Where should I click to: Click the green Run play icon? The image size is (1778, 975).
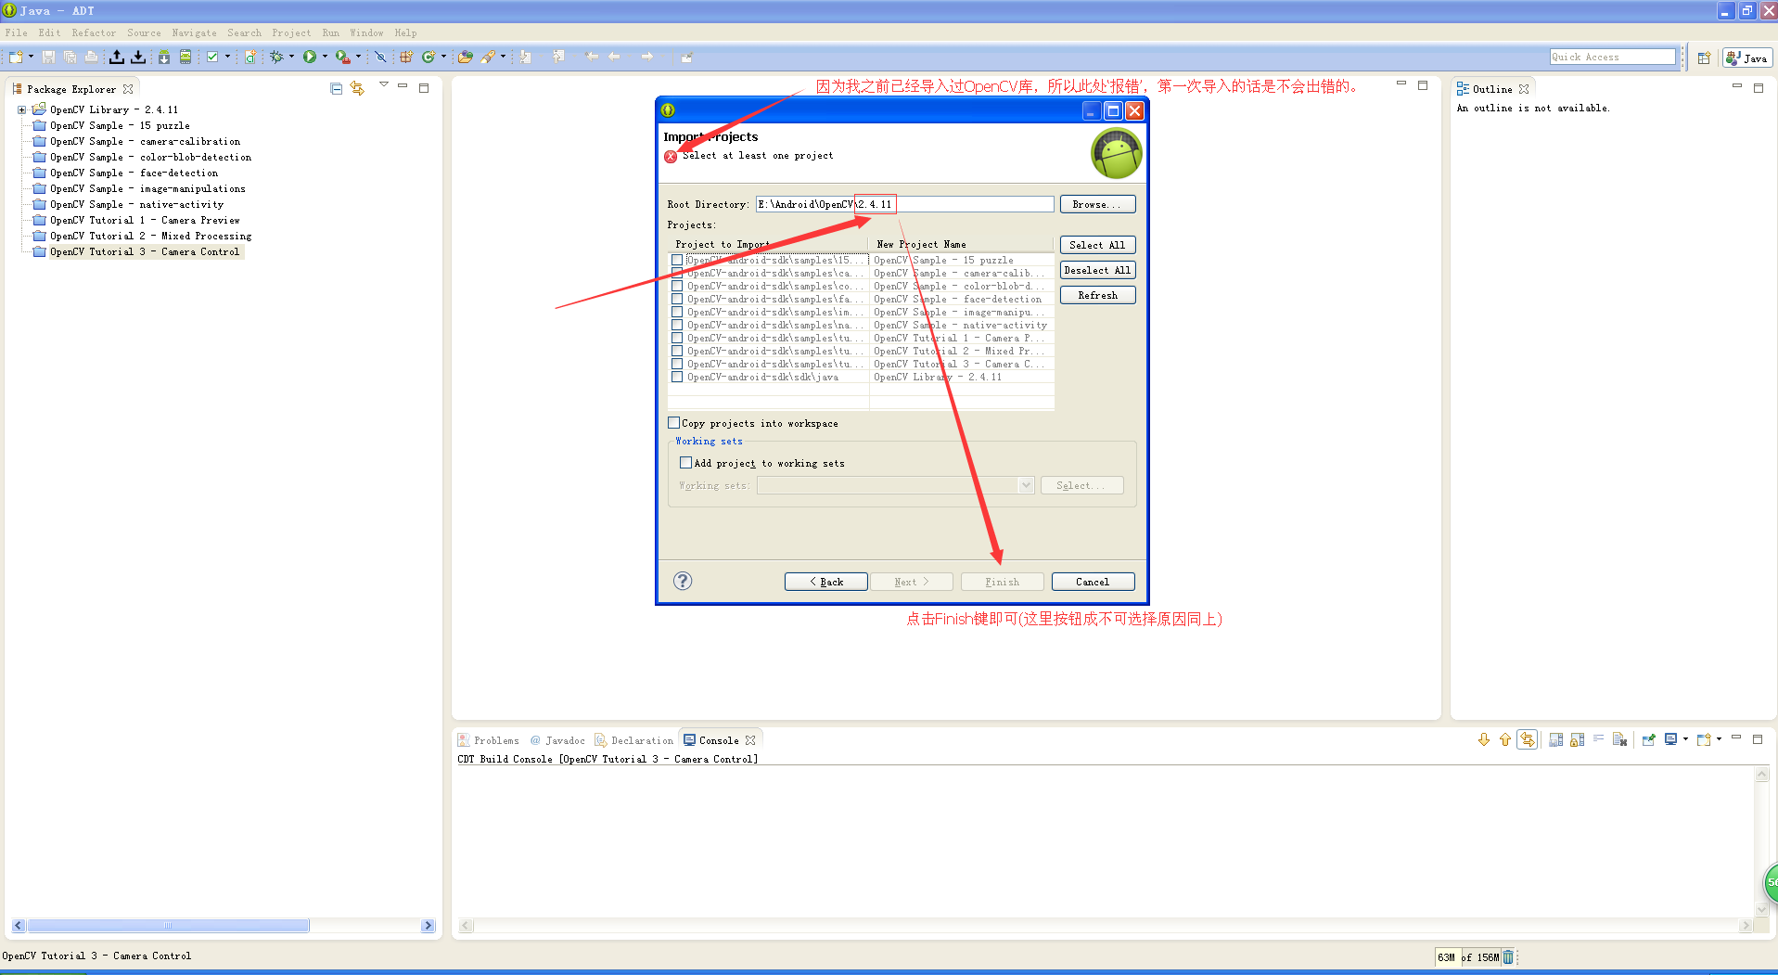pos(310,57)
